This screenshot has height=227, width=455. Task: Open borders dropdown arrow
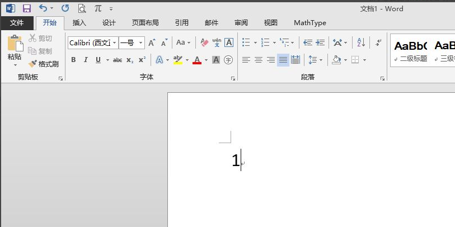click(364, 60)
